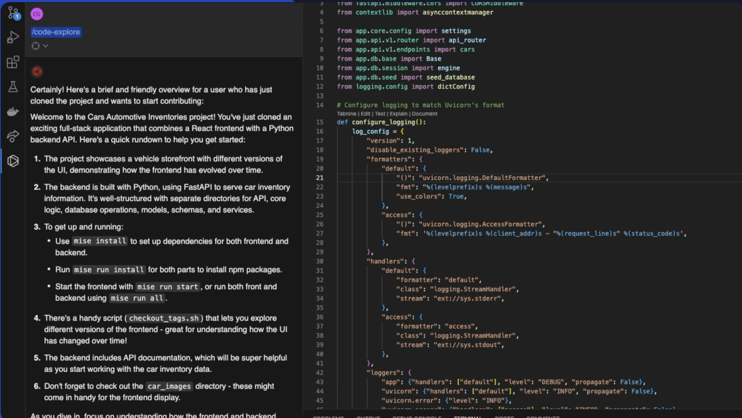742x418 pixels.
Task: Click '"handlers": {' on line 30
Action: (391, 261)
